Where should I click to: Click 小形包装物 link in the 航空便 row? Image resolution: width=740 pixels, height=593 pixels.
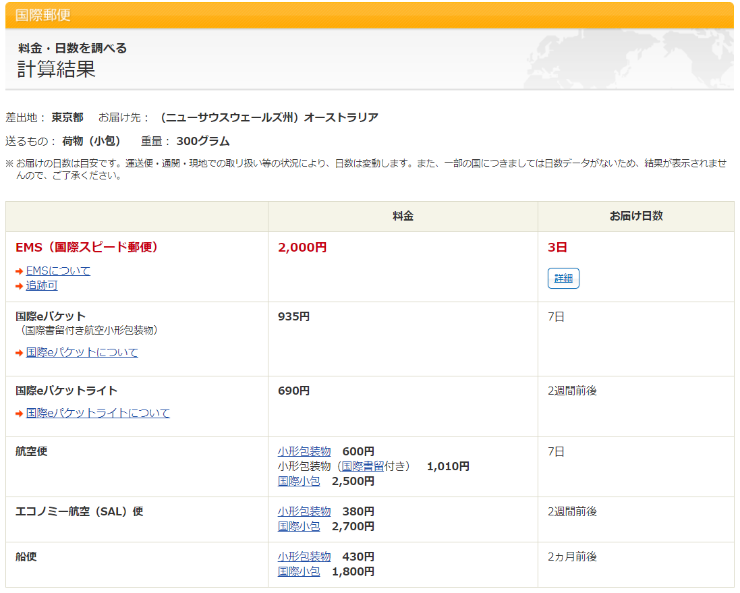pos(304,451)
